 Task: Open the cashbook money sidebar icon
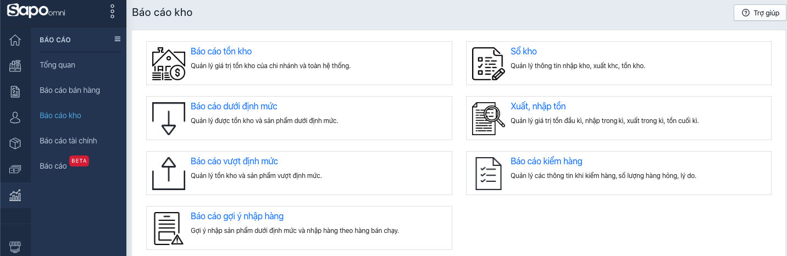click(15, 169)
